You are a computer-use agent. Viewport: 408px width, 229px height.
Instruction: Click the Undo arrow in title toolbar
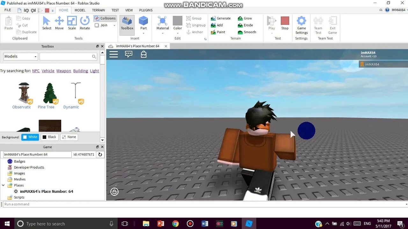point(26,10)
